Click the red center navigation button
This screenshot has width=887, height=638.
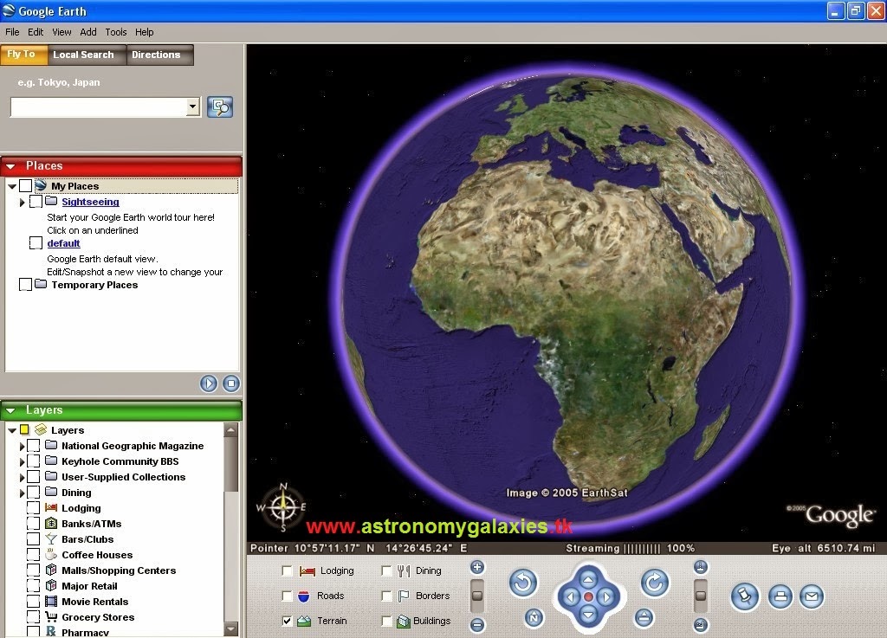click(x=588, y=596)
